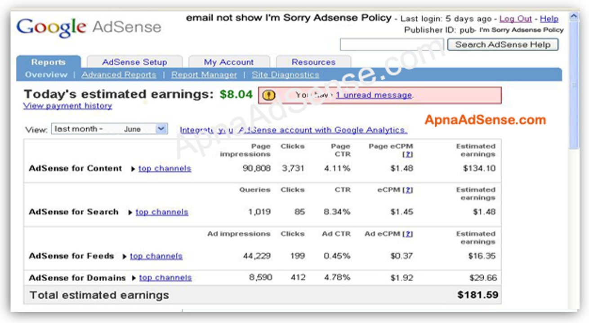Viewport: 589px width, 323px height.
Task: Open the Resources tab
Action: 313,62
